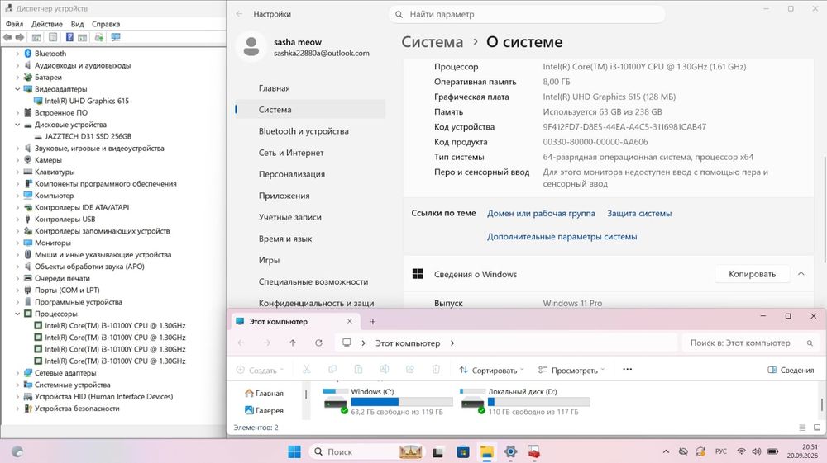Click the Windows Start button on taskbar
This screenshot has width=827, height=463.
click(x=294, y=451)
